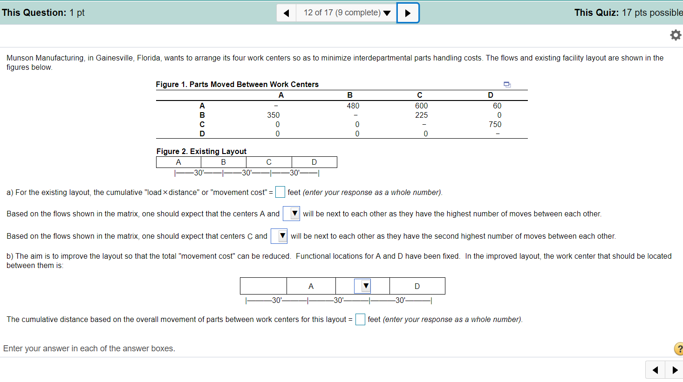Click column header D in the flow table
The image size is (683, 382).
coord(491,95)
